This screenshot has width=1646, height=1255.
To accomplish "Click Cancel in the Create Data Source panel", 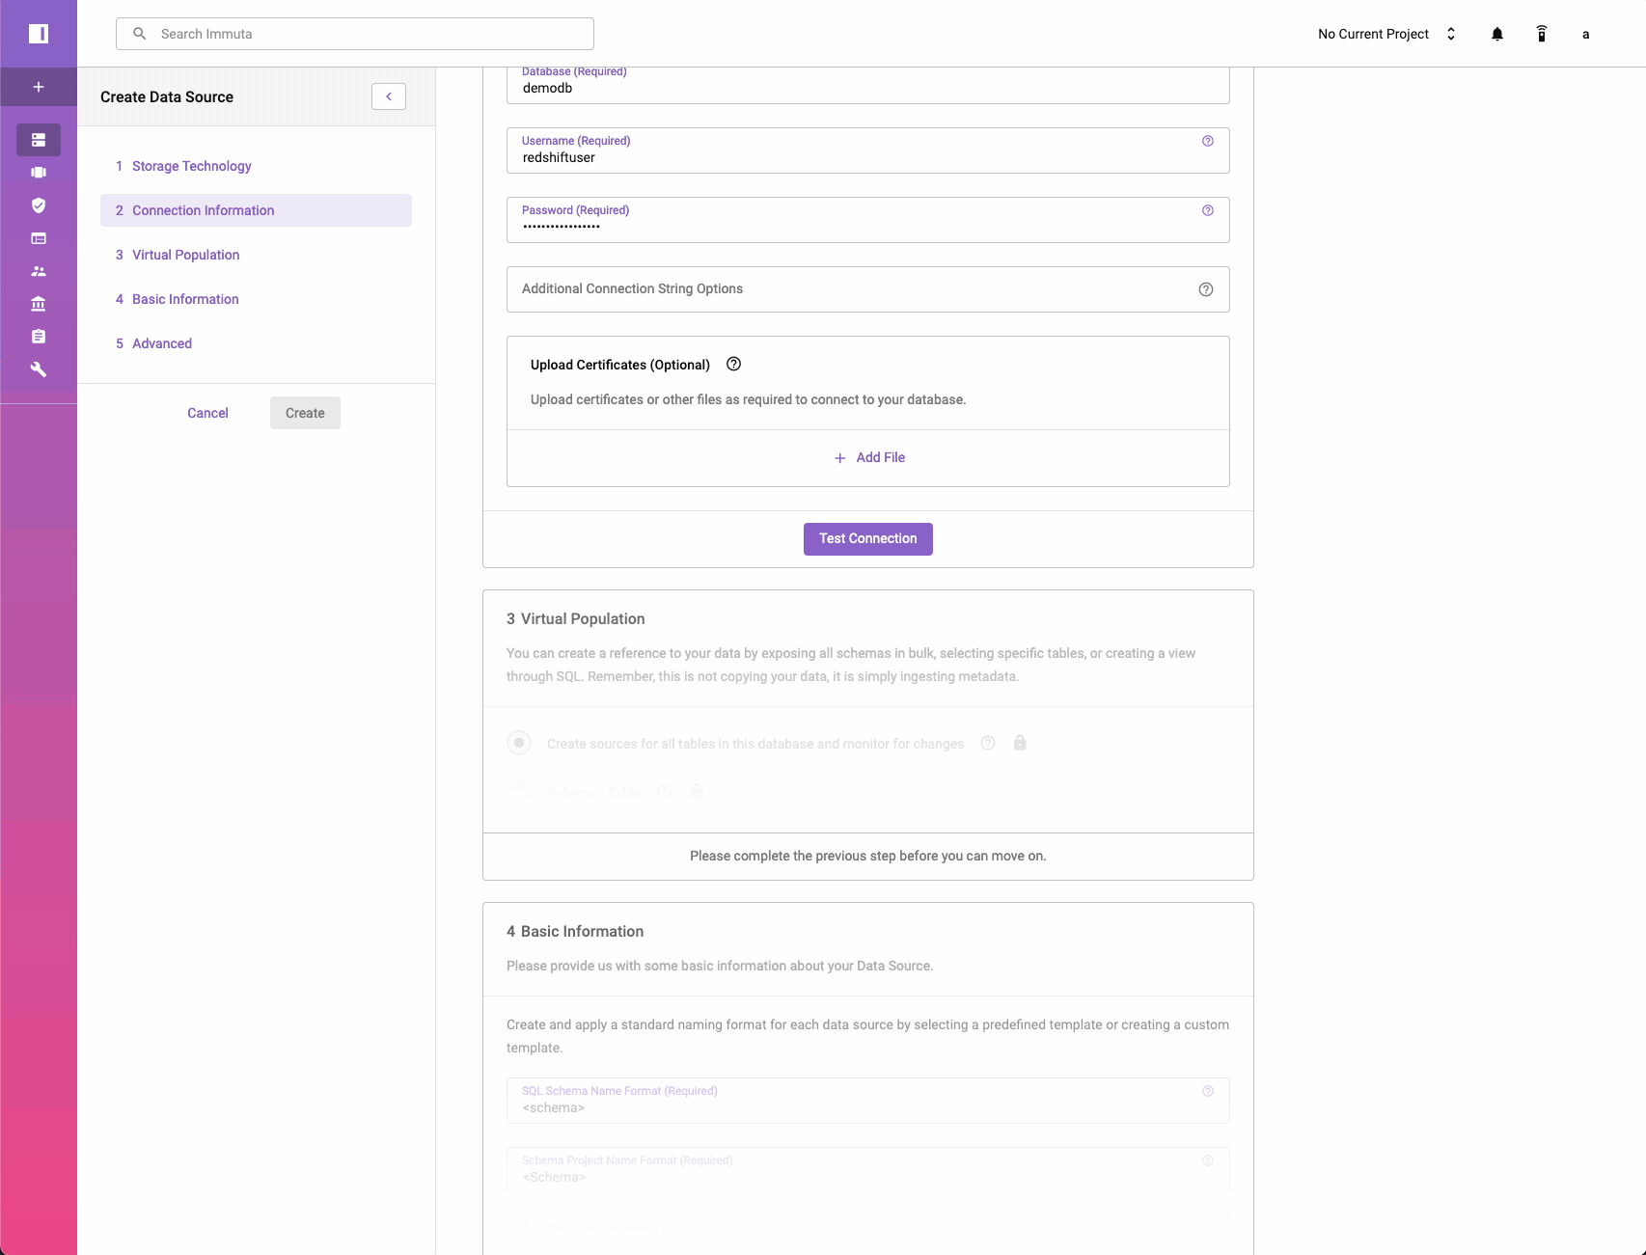I will (207, 413).
